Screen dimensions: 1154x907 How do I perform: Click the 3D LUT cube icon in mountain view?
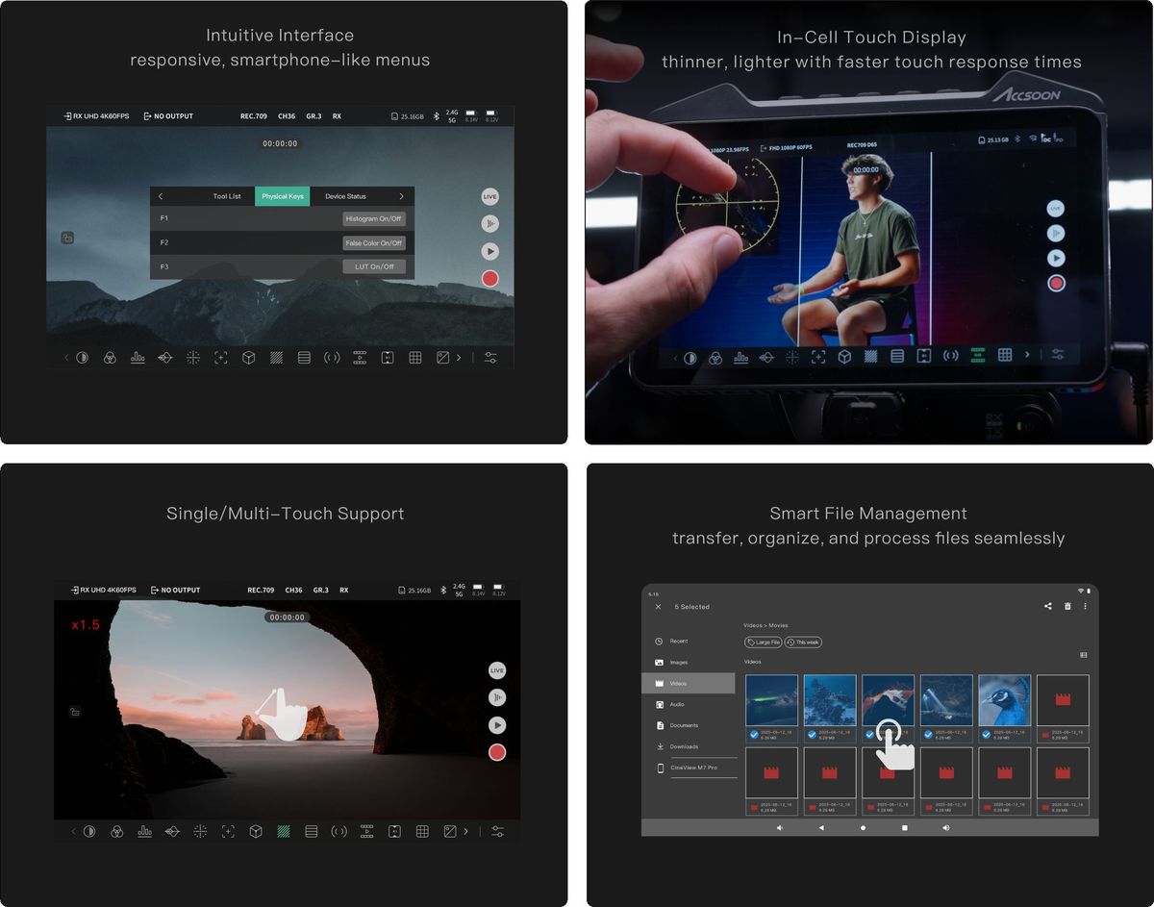click(x=248, y=358)
